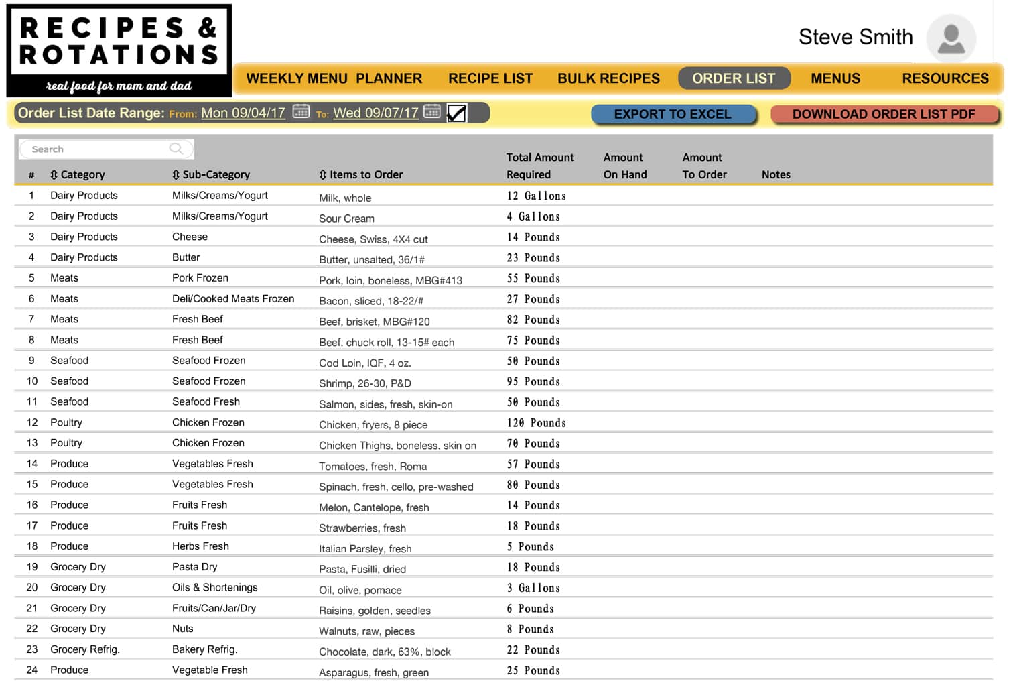Select the Sour Cream item
Screen dimensions: 1013x681
[346, 219]
